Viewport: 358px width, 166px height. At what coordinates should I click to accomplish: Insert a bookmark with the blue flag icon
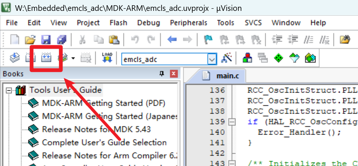208,39
